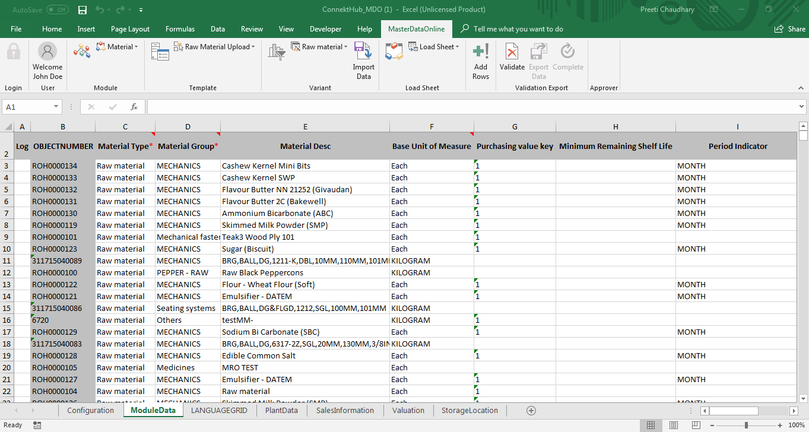Click the Load Sheet group colored blocks icon
The width and height of the screenshot is (809, 432).
pyautogui.click(x=394, y=52)
